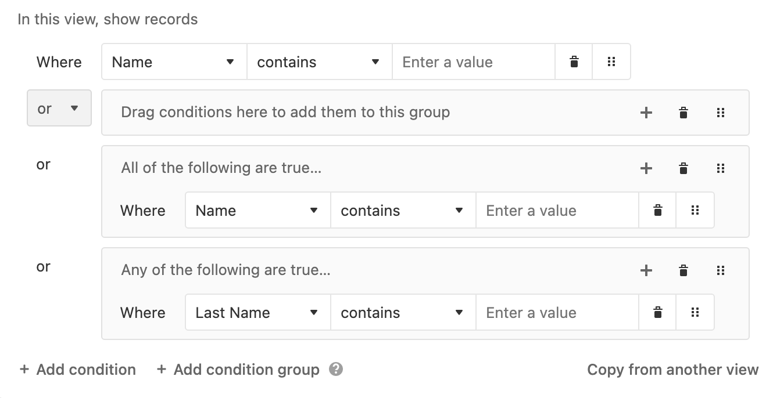Delete the 'Any of the following are true' group
Image resolution: width=773 pixels, height=398 pixels.
[683, 270]
